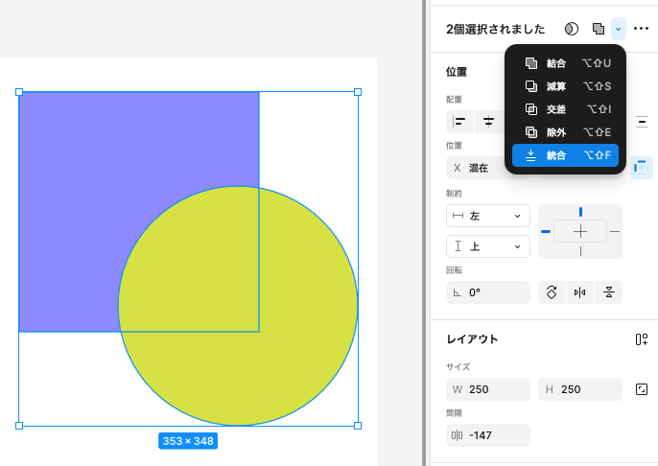This screenshot has height=466, width=658.
Task: Click the boolean union icon in header
Action: 599,29
